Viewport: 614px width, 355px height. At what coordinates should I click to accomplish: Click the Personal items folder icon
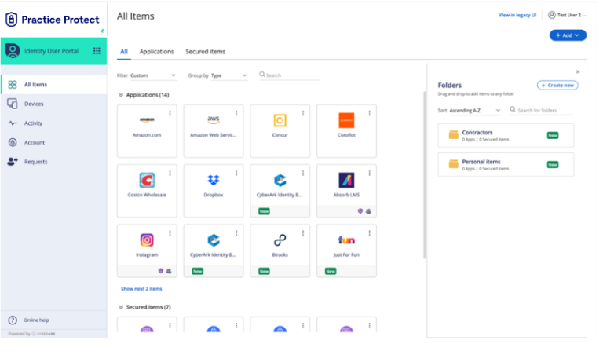[454, 164]
